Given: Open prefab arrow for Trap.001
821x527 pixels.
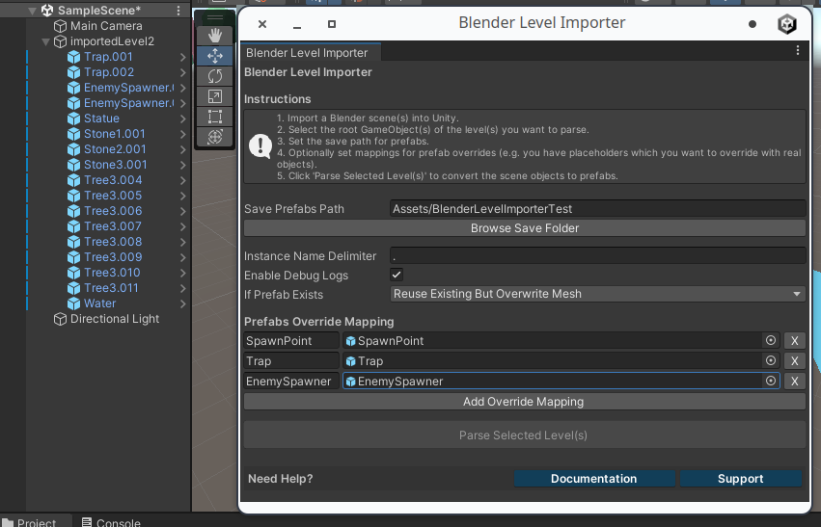Looking at the screenshot, I should click(x=182, y=57).
